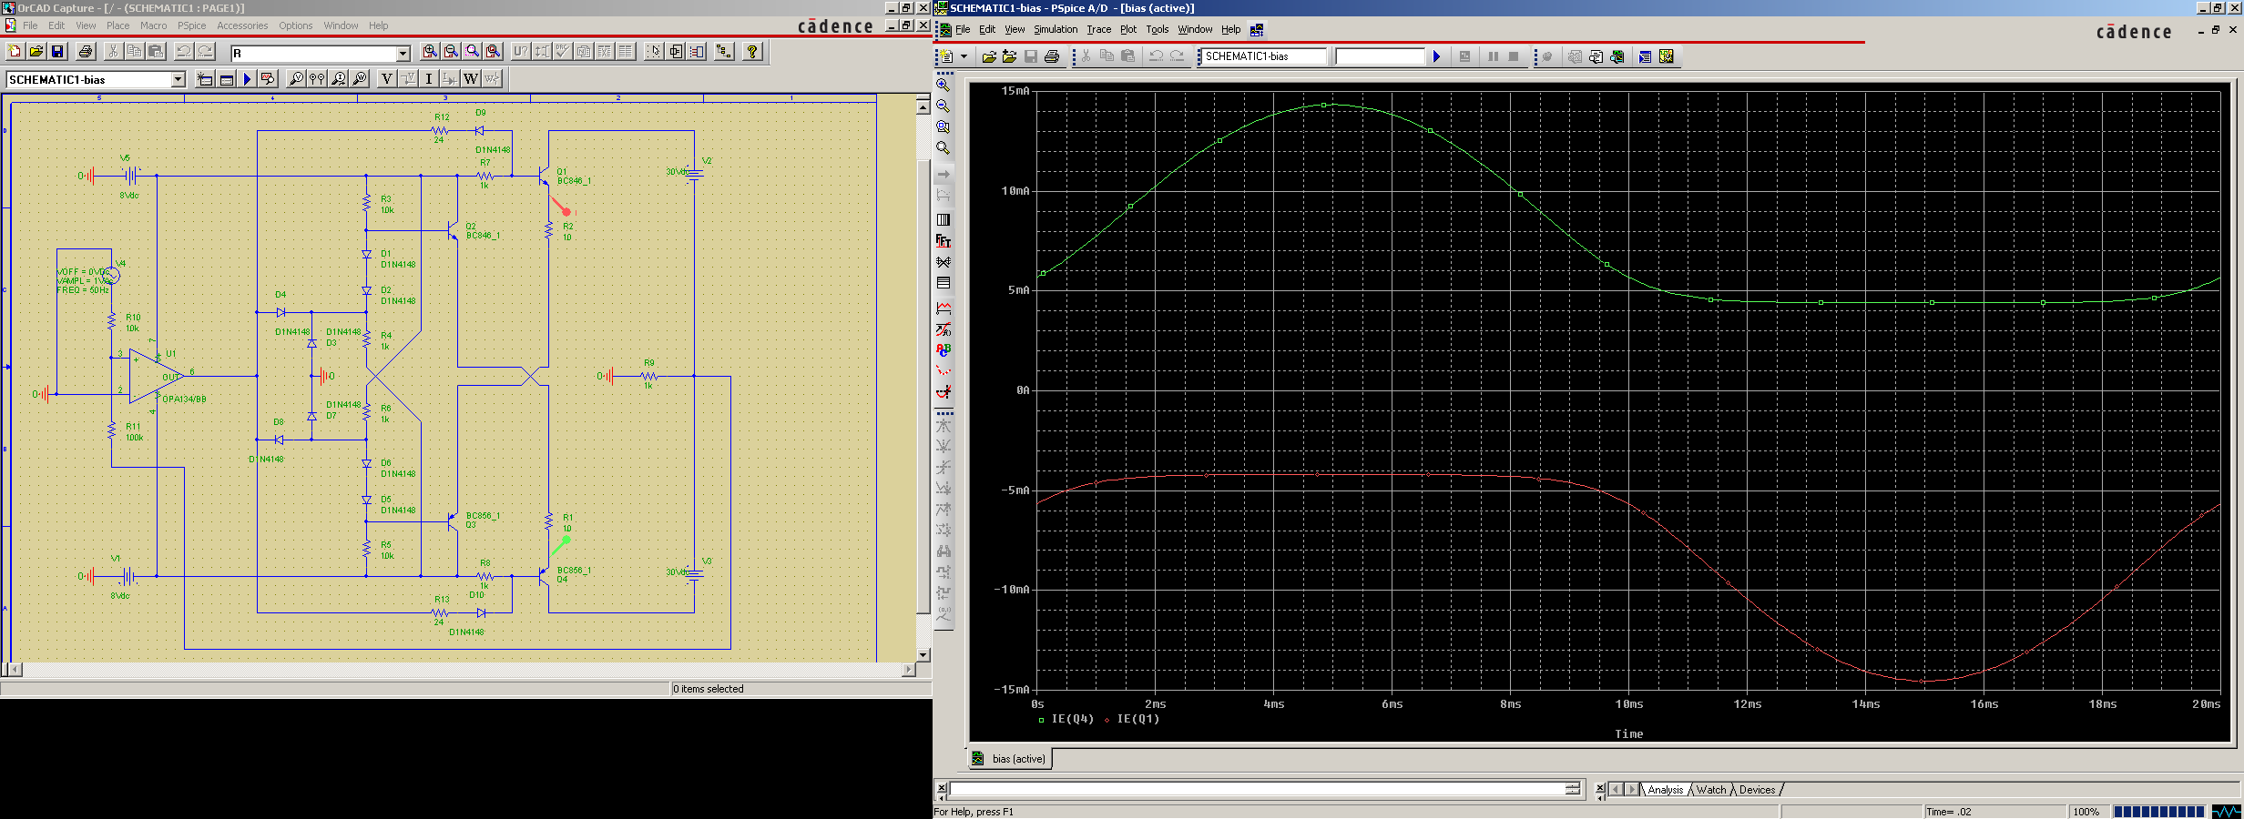This screenshot has width=2244, height=819.
Task: Open the PSpice menu in Capture
Action: [x=192, y=25]
